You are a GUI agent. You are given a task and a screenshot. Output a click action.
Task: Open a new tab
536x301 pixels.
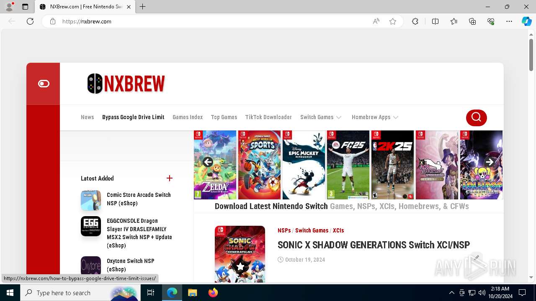click(x=142, y=7)
